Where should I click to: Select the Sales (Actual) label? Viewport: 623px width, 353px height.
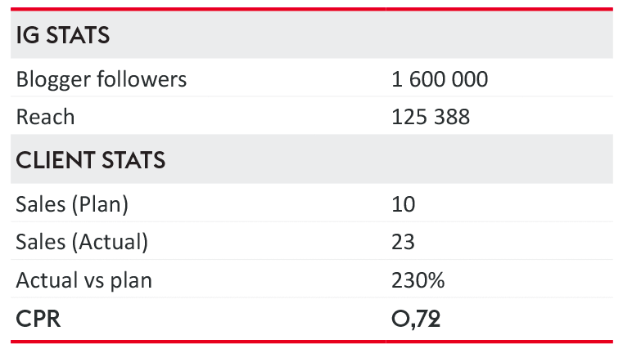(x=82, y=242)
